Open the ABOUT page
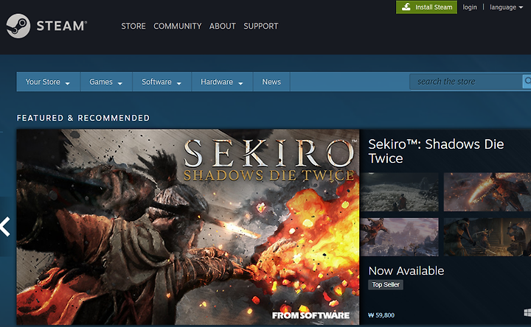The image size is (531, 327). coord(223,26)
